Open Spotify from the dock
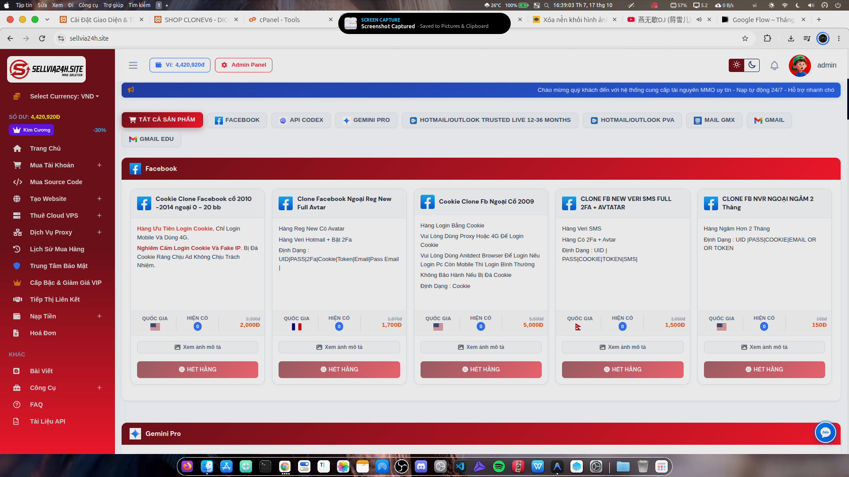The width and height of the screenshot is (849, 477). tap(499, 466)
